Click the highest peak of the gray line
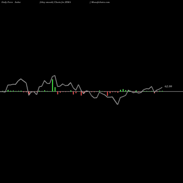The height and width of the screenshot is (183, 183). [55, 75]
